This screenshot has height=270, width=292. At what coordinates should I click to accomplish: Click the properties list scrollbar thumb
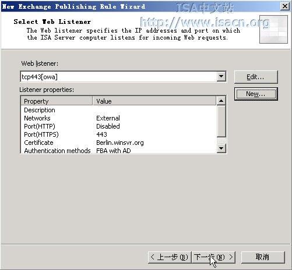[x=221, y=121]
